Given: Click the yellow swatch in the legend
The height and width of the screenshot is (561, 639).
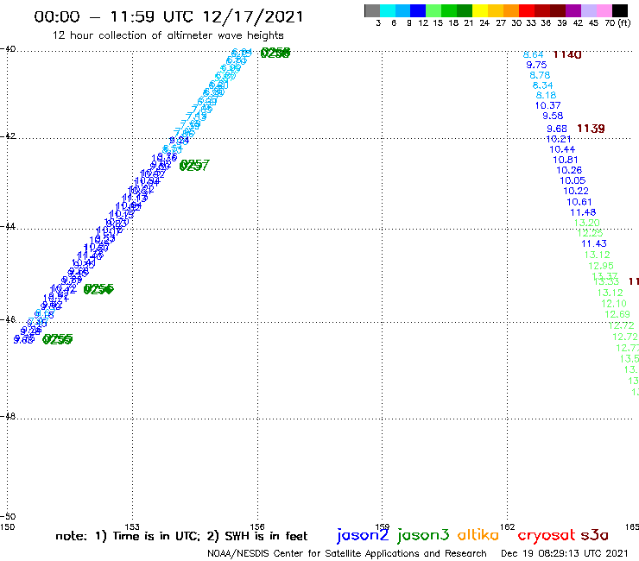Looking at the screenshot, I should tap(480, 10).
